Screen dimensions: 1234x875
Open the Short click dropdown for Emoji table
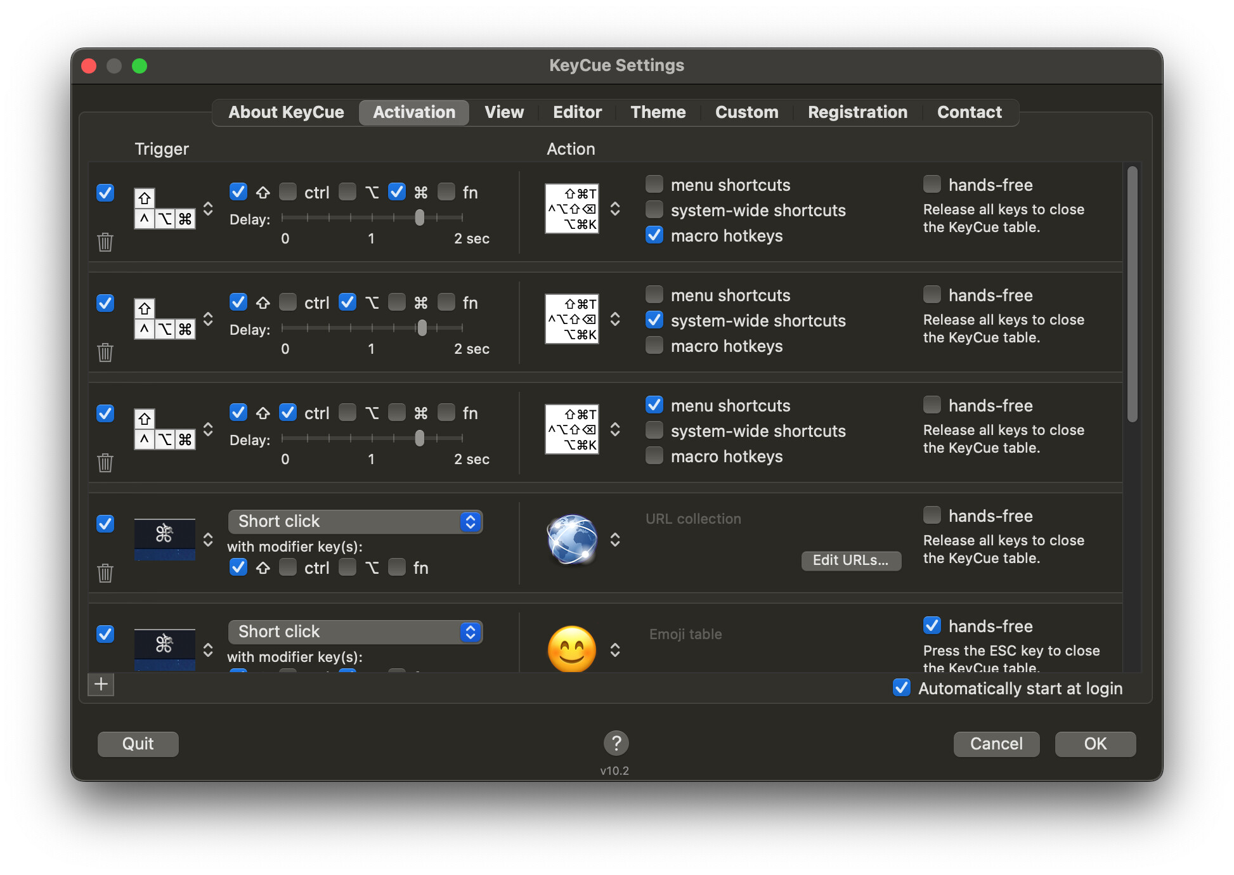[x=356, y=632]
